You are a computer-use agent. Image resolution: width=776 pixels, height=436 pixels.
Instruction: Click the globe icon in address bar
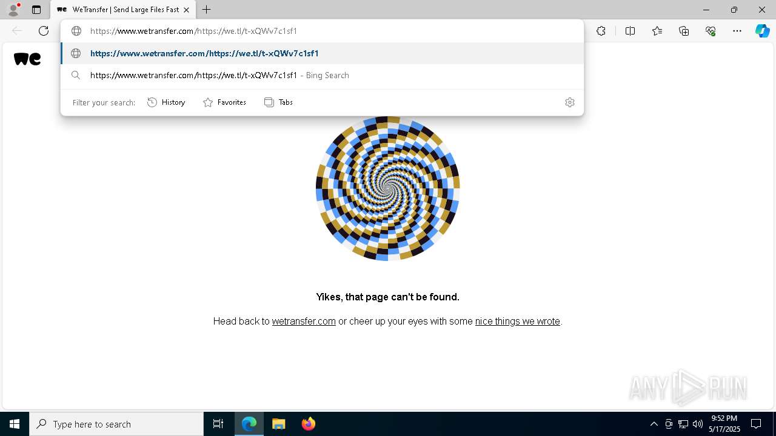[x=76, y=31]
